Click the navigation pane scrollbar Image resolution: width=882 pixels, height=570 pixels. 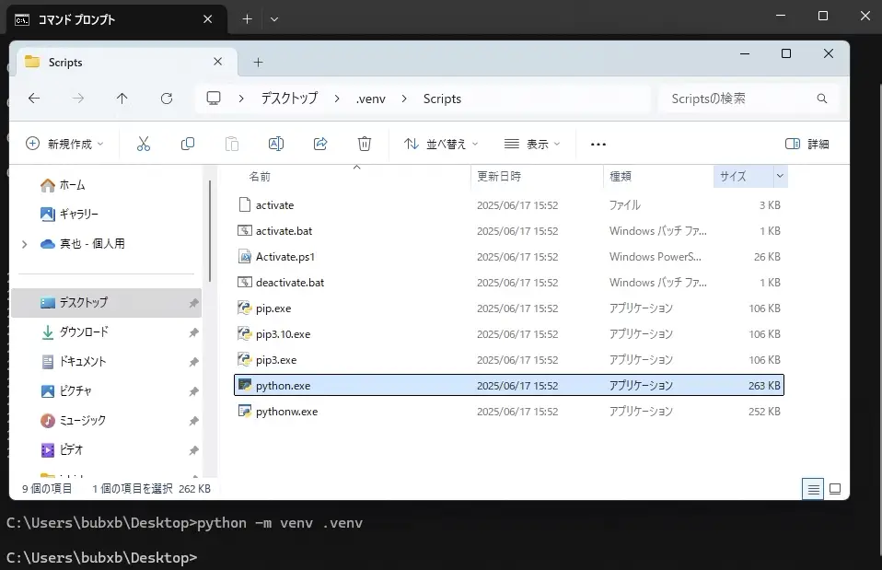(210, 231)
